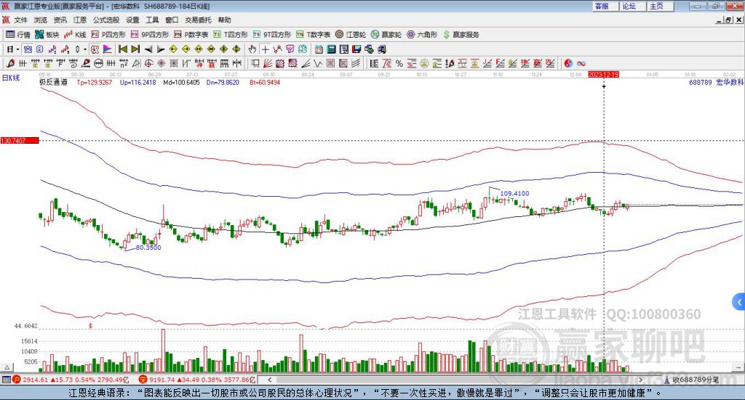The image size is (745, 400).
Task: Launch the 江恩轮 Gann wheel
Action: click(x=351, y=35)
